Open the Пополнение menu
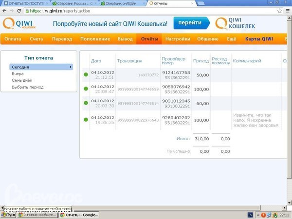 click(x=95, y=39)
